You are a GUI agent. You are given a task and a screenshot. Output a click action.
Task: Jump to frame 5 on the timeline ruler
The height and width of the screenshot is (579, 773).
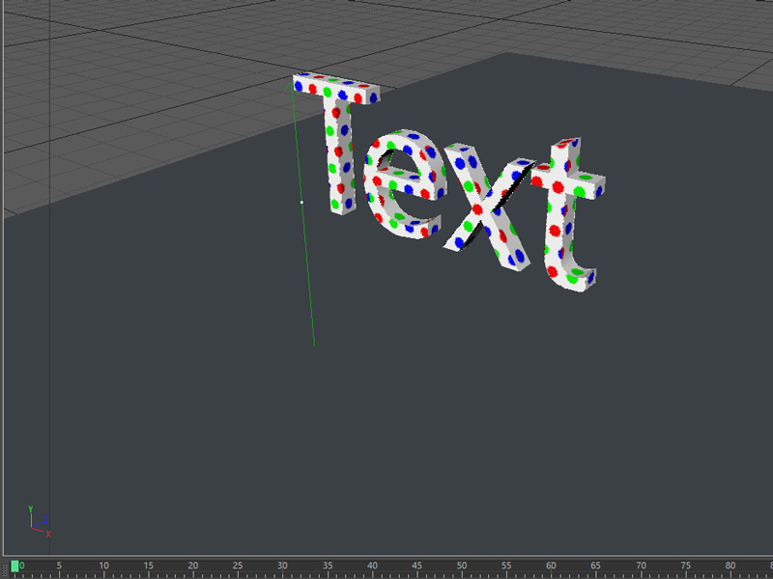(x=59, y=565)
